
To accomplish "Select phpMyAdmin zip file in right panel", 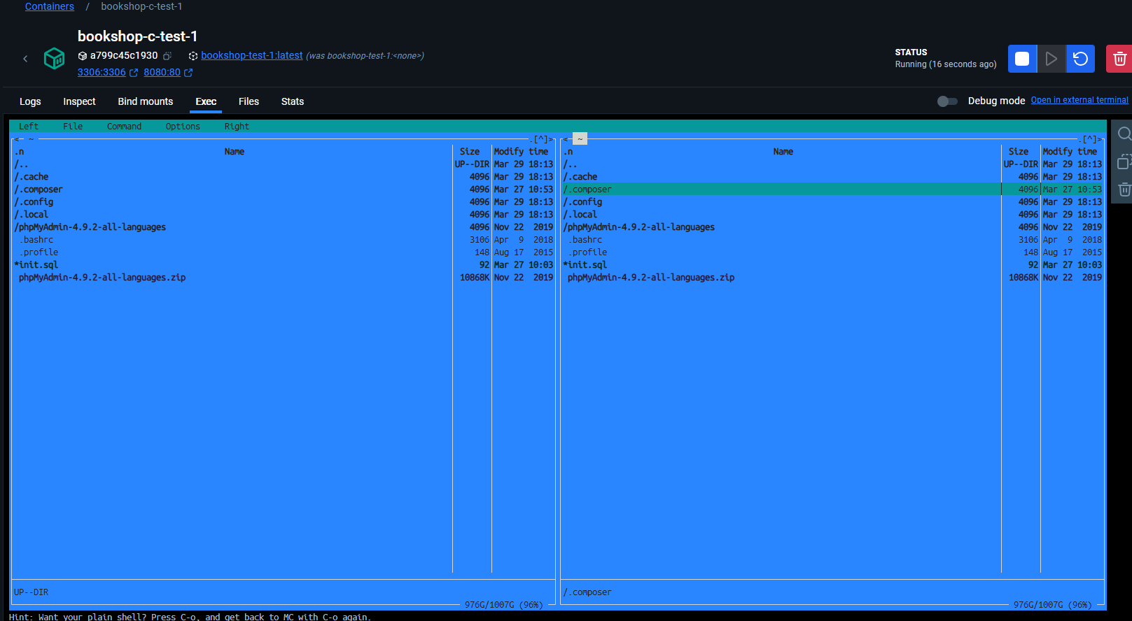I will [651, 278].
